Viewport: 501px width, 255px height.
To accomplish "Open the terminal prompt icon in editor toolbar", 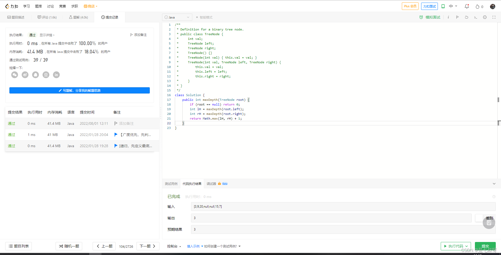I will (475, 17).
